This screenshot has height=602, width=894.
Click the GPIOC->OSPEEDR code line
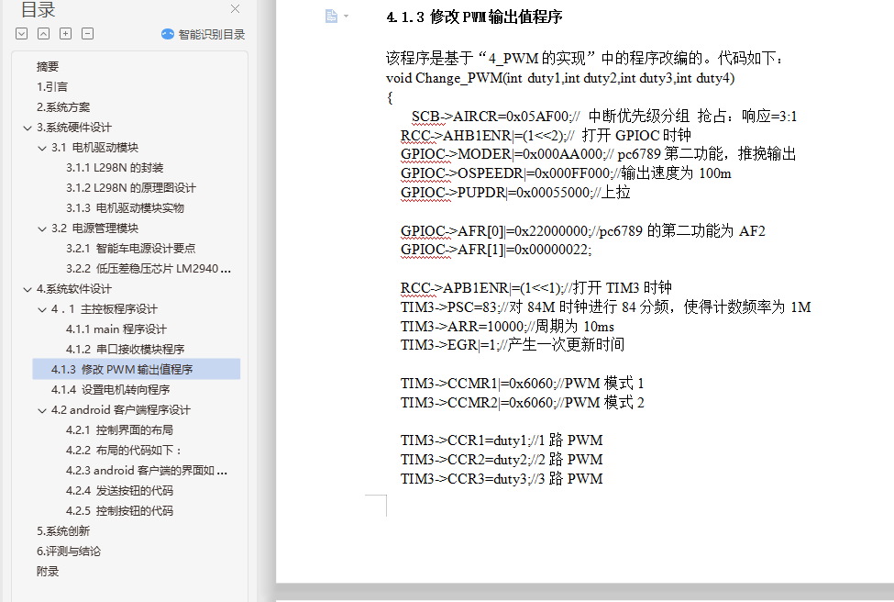[566, 173]
